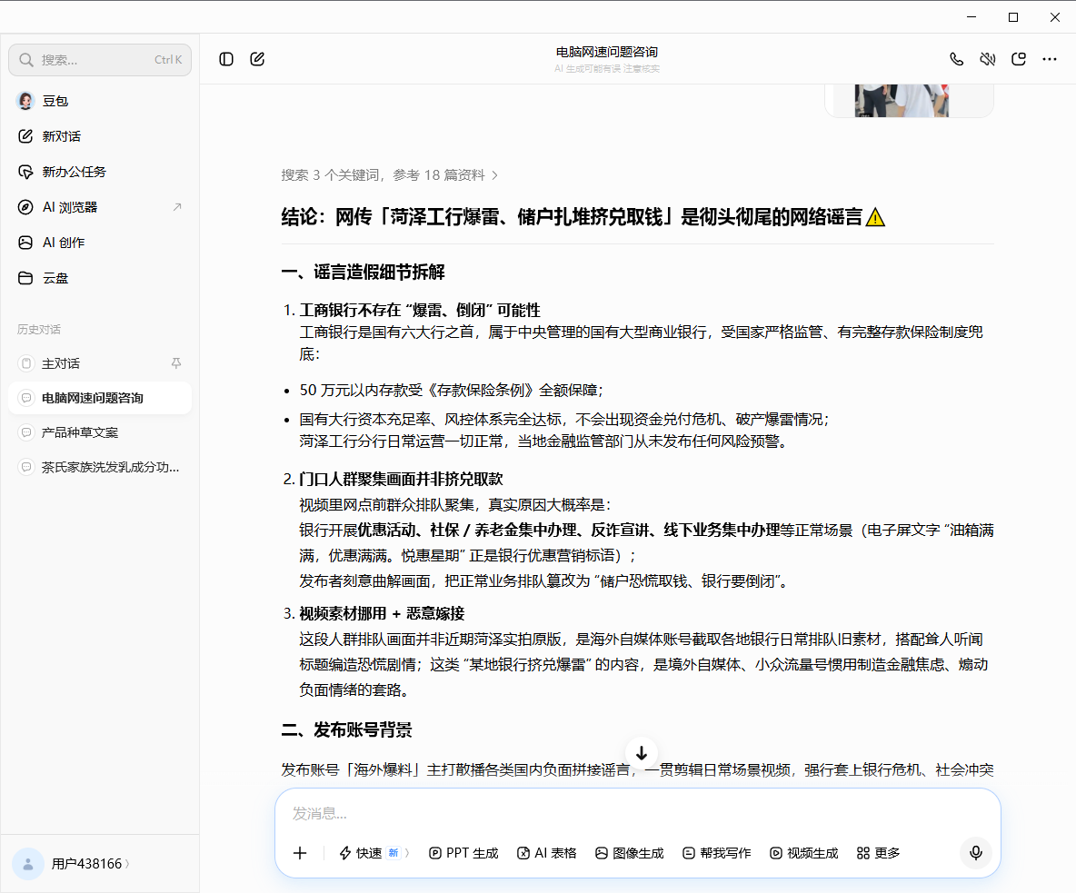Open the three-dot more options menu
The height and width of the screenshot is (893, 1076).
click(x=1050, y=59)
